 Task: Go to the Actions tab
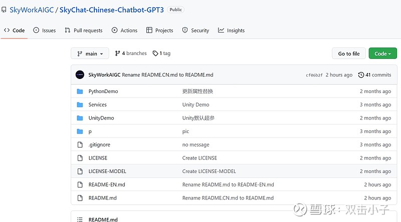[x=124, y=30]
